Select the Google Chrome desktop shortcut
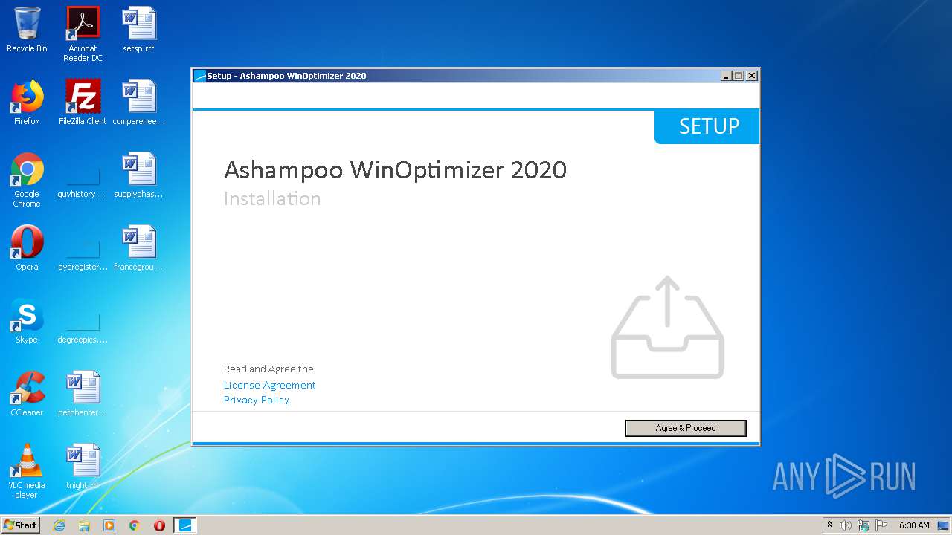 (27, 180)
